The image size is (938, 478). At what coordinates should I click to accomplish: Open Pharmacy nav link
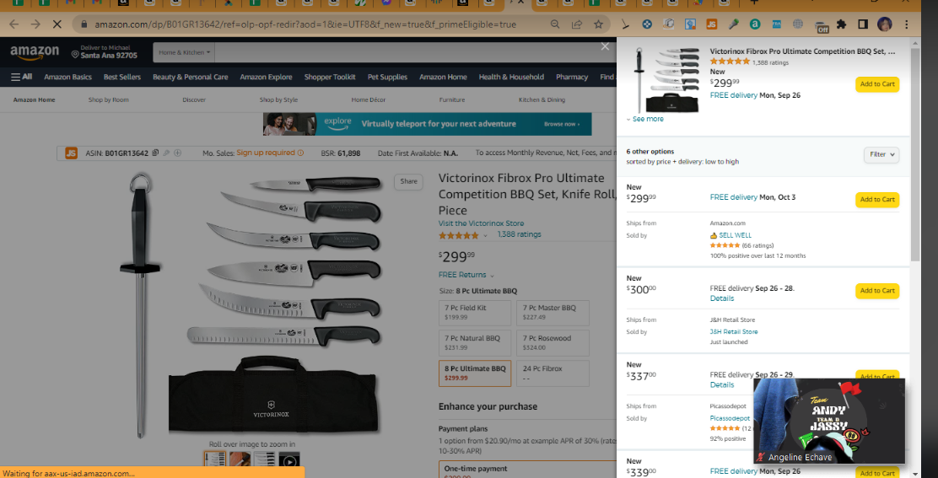(572, 77)
